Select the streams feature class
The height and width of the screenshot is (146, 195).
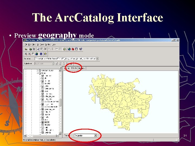click(47, 125)
